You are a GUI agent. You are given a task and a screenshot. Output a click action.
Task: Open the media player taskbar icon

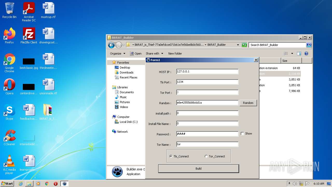click(38, 184)
